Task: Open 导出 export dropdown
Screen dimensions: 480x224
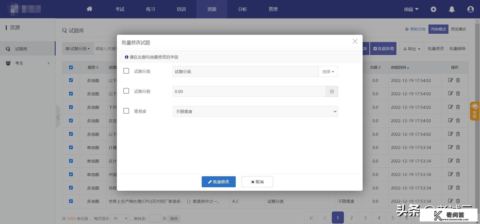Action: point(411,49)
